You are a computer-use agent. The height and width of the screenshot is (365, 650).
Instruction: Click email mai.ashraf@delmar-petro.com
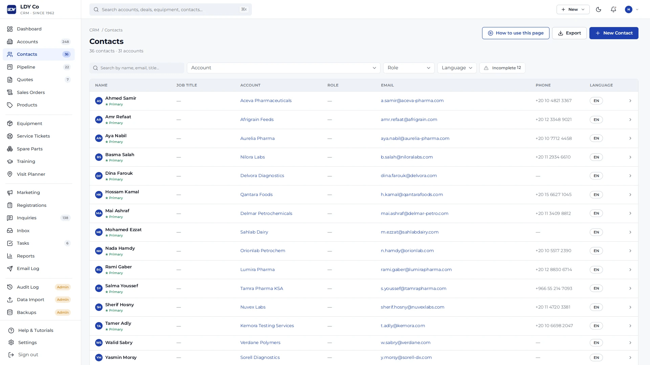point(414,214)
